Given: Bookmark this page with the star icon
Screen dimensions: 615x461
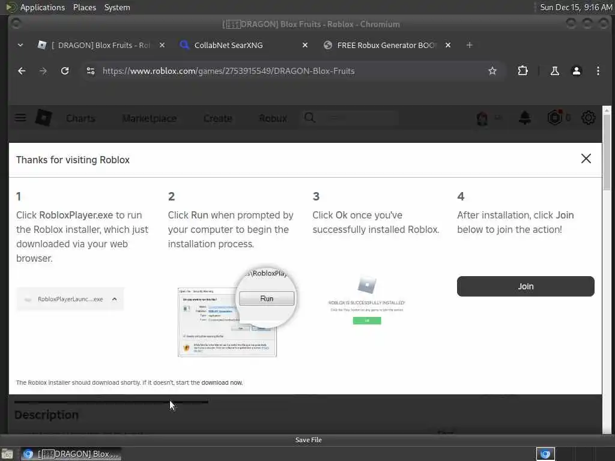Looking at the screenshot, I should point(492,71).
